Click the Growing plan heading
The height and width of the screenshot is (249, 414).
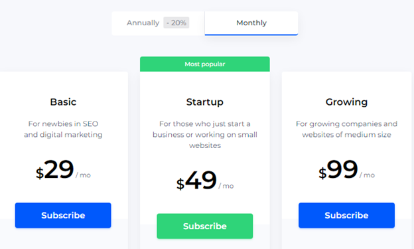pos(346,102)
